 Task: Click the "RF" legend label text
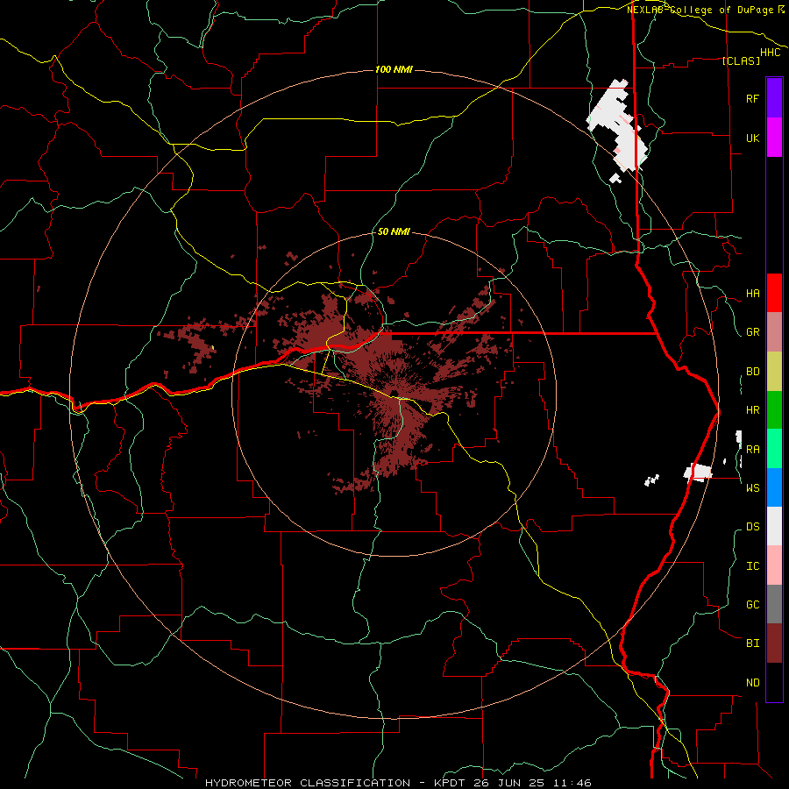click(752, 98)
